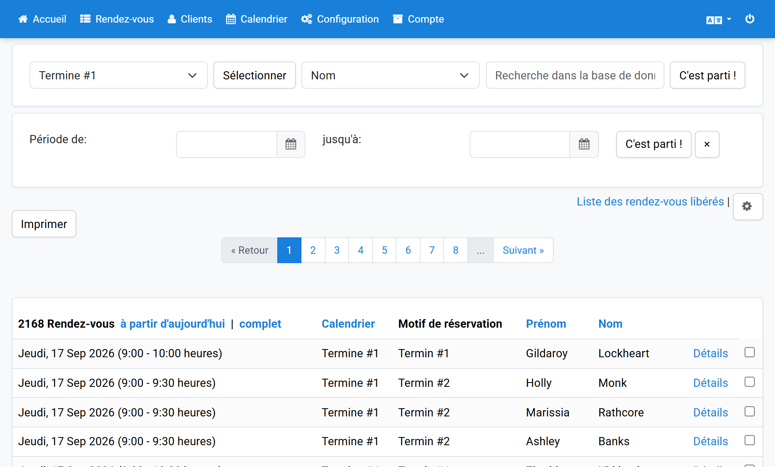Screen dimensions: 775x467
Task: Go to page 6
Action: pyautogui.click(x=408, y=250)
